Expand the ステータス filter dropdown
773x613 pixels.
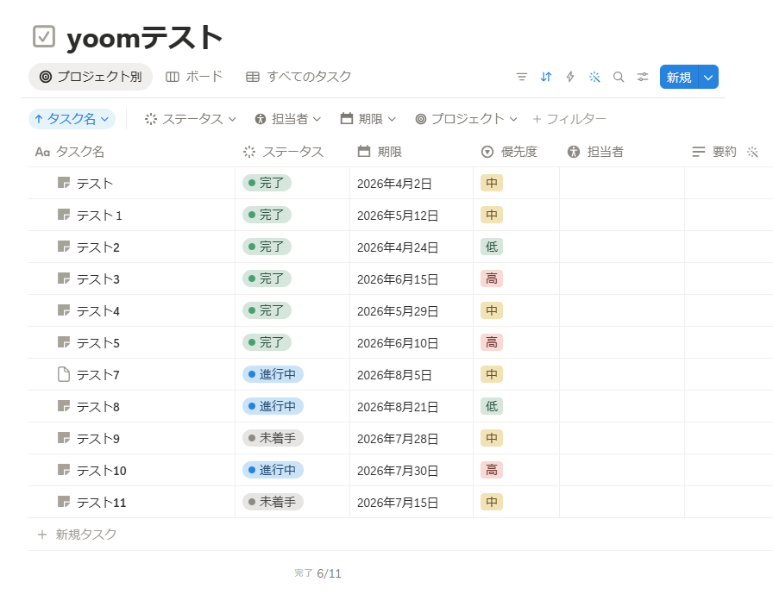[191, 119]
